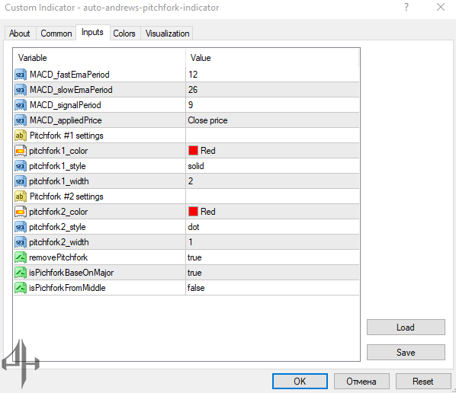Viewport: 456px width, 393px height.
Task: Click the integer icon beside MACD_fastEmaPeriod
Action: [21, 75]
